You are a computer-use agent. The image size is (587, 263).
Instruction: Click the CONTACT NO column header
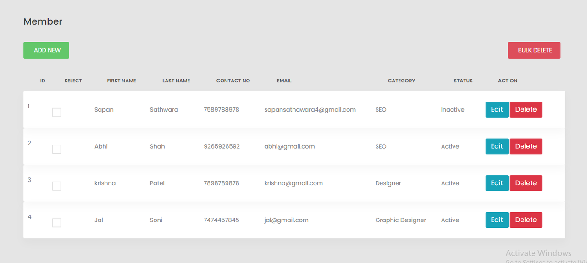(233, 81)
